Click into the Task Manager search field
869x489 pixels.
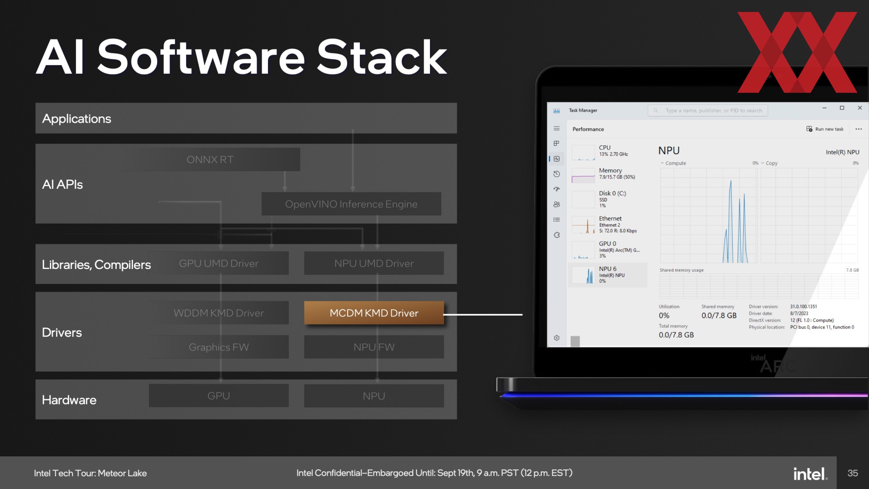point(708,110)
